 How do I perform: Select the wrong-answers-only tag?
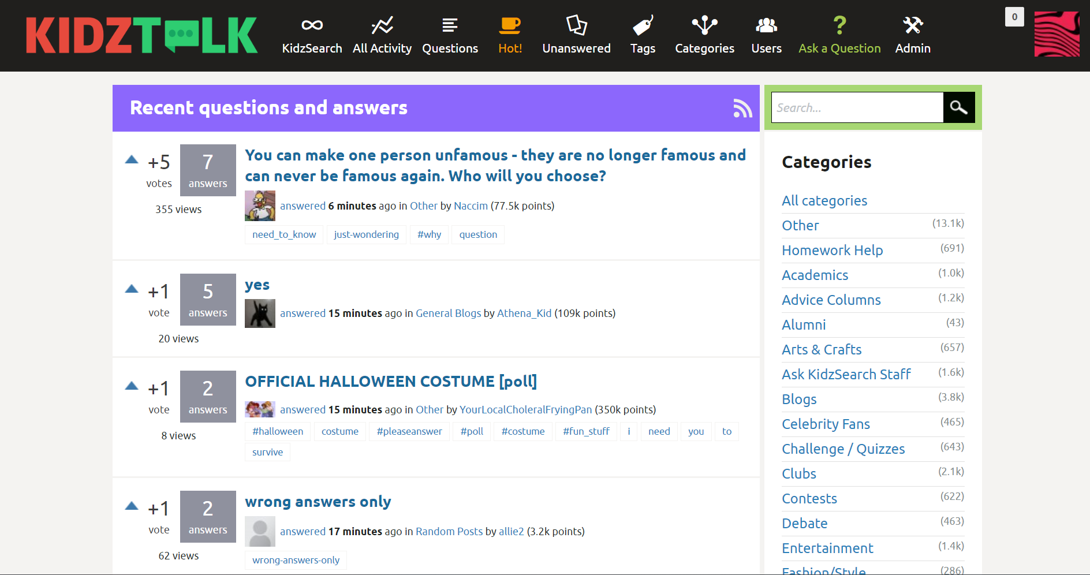pos(296,560)
